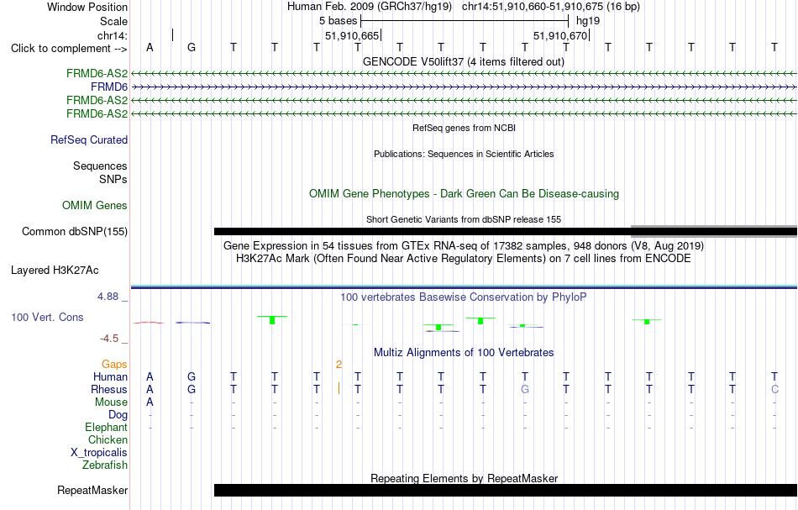Click the 'RefSeq genes from NCBI' title

point(464,129)
